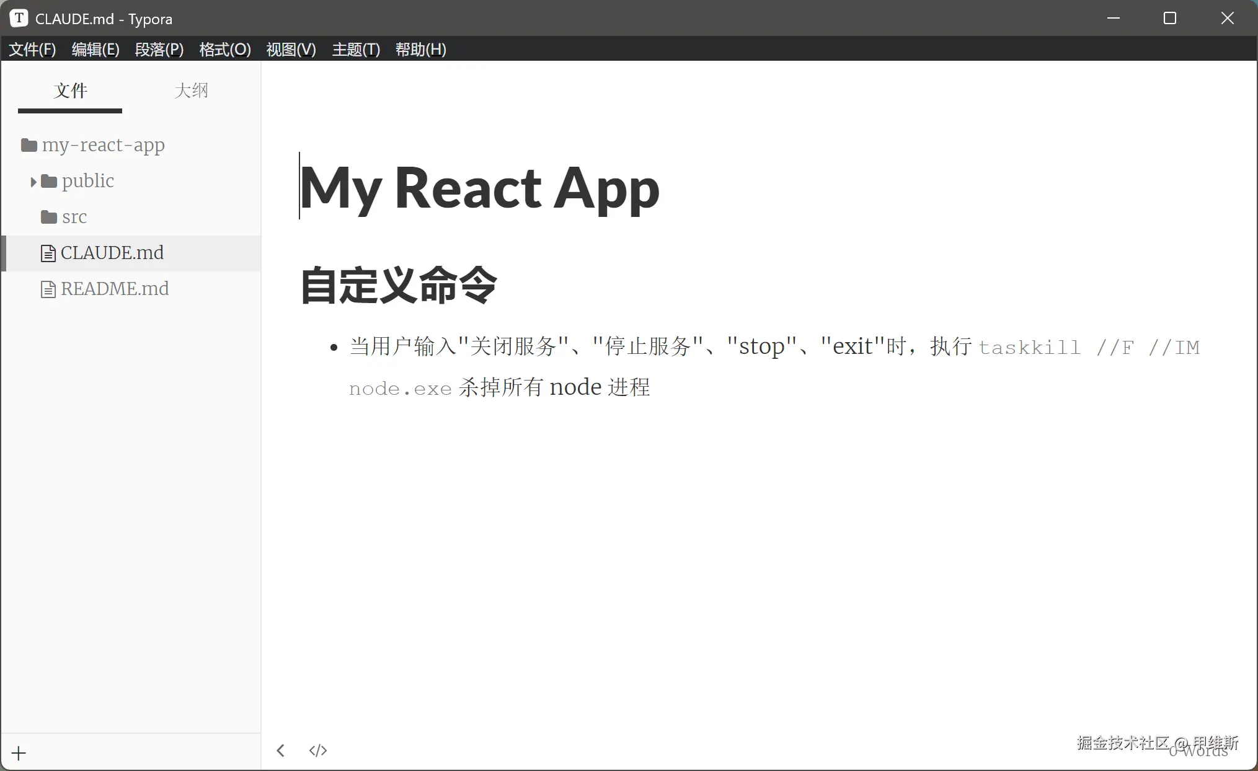Open the public folder in tree

(87, 181)
